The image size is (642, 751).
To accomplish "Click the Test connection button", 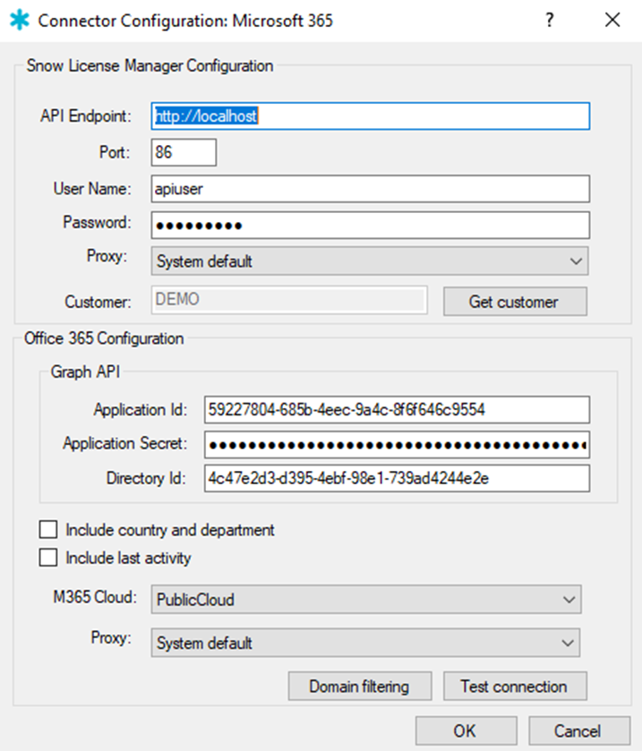I will [x=515, y=687].
